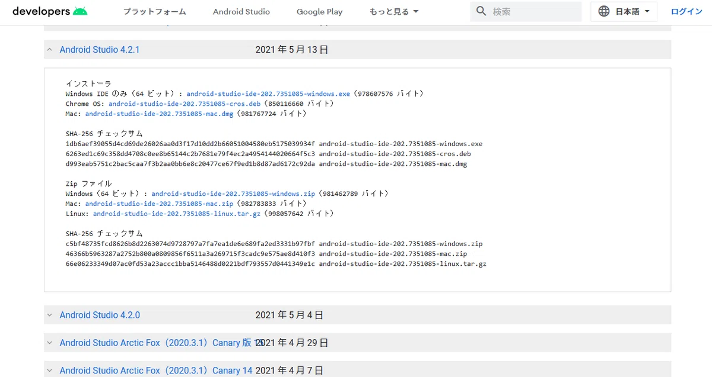Click the ログイン link

coord(686,12)
